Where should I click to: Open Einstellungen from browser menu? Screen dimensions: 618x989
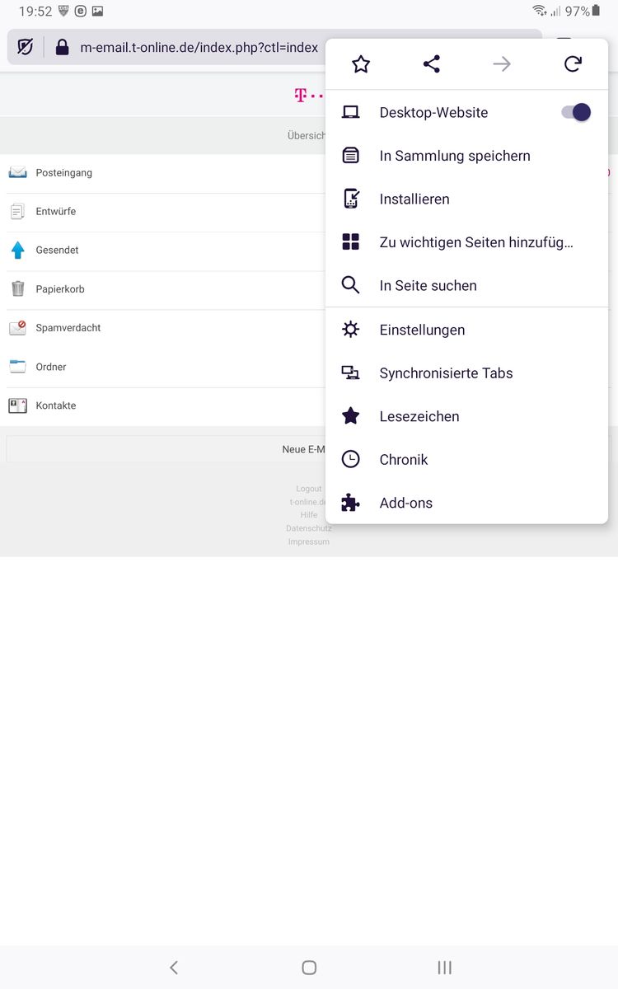coord(422,330)
